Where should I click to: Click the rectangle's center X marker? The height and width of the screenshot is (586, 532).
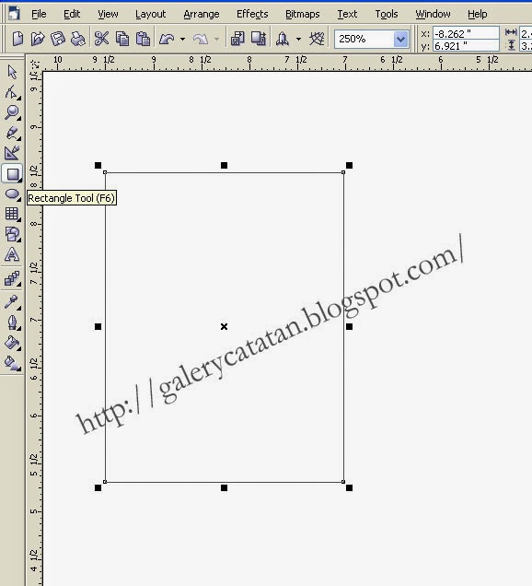click(224, 327)
